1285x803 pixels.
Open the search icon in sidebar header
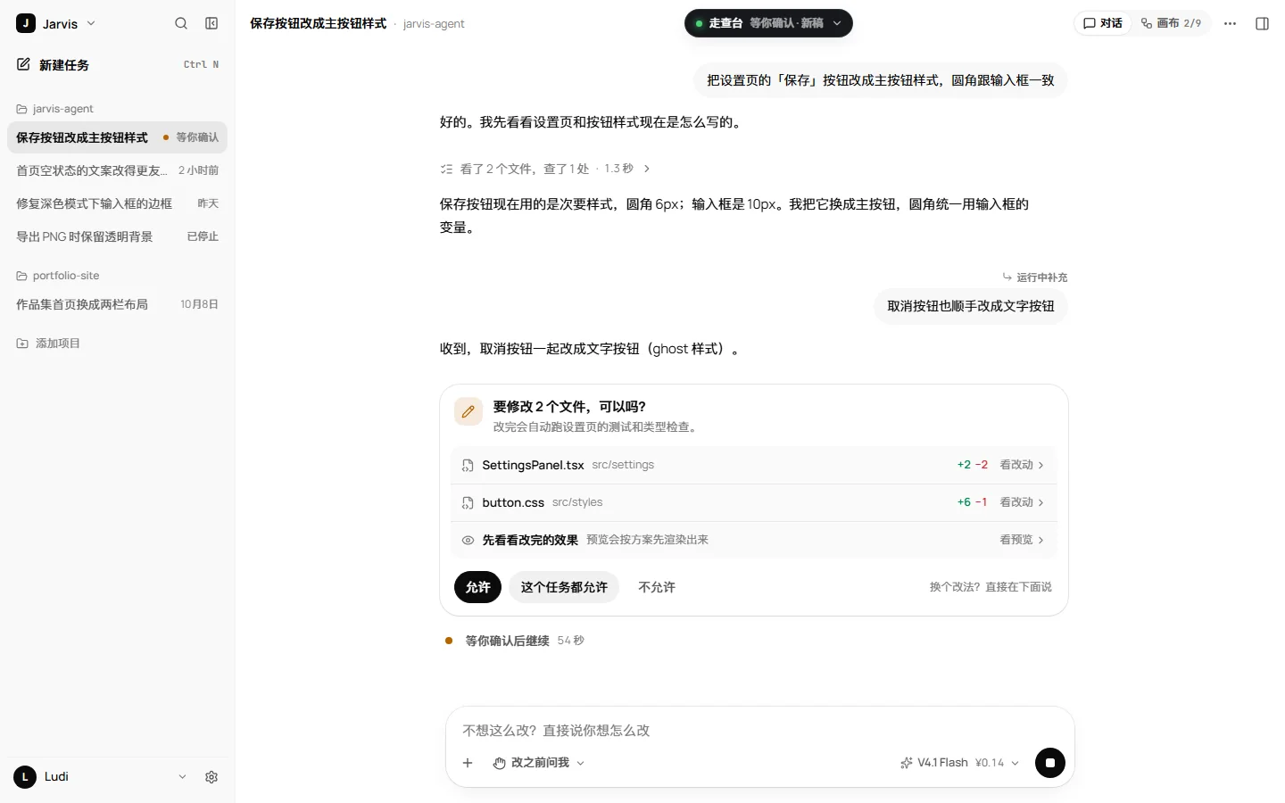click(181, 23)
